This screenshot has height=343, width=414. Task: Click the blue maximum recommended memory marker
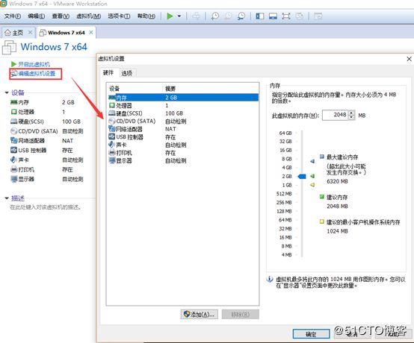coord(312,161)
